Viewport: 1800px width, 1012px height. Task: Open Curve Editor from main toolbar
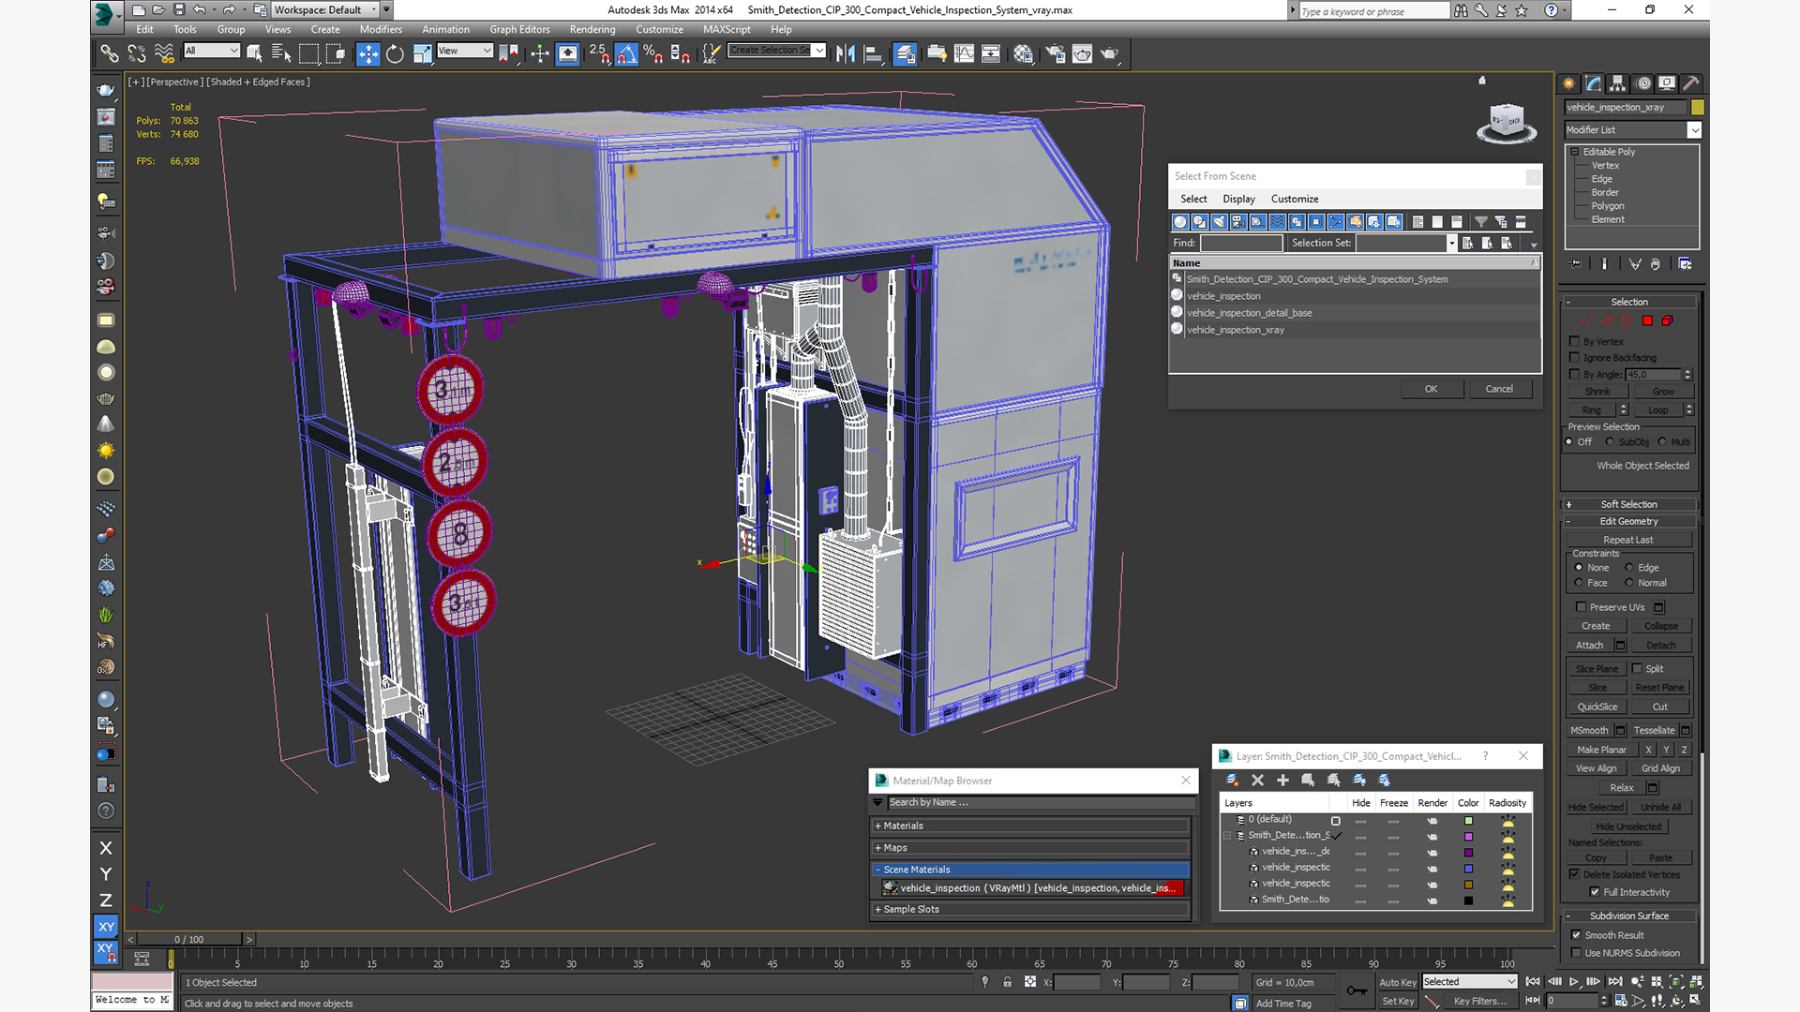964,53
